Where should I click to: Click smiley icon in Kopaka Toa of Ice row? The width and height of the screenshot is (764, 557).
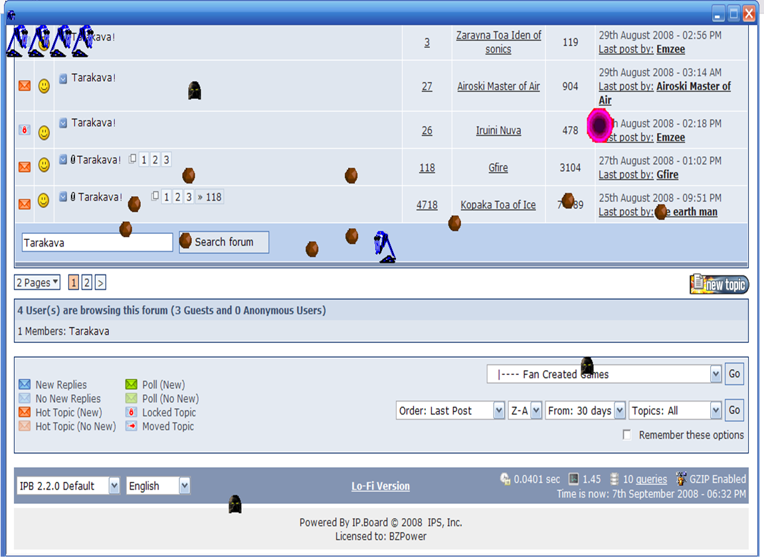tap(43, 200)
